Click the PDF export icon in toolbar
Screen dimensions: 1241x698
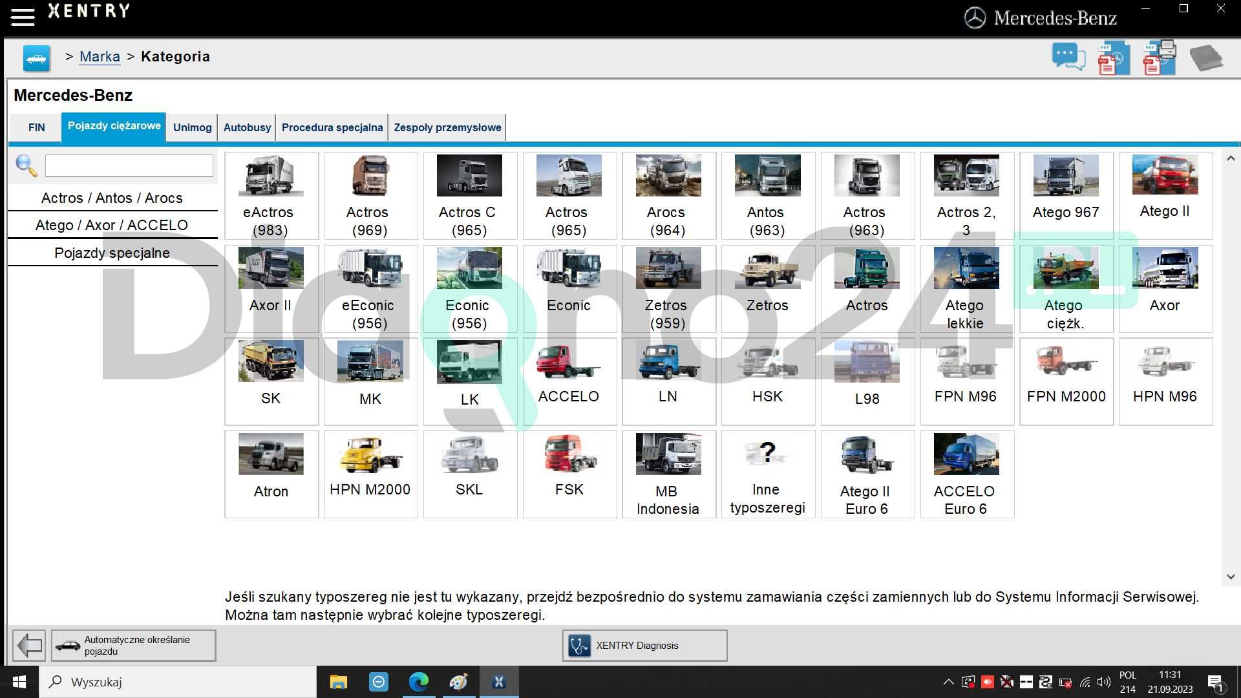click(1114, 57)
